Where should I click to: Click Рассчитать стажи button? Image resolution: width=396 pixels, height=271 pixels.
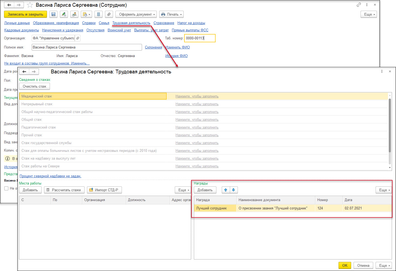click(64, 190)
